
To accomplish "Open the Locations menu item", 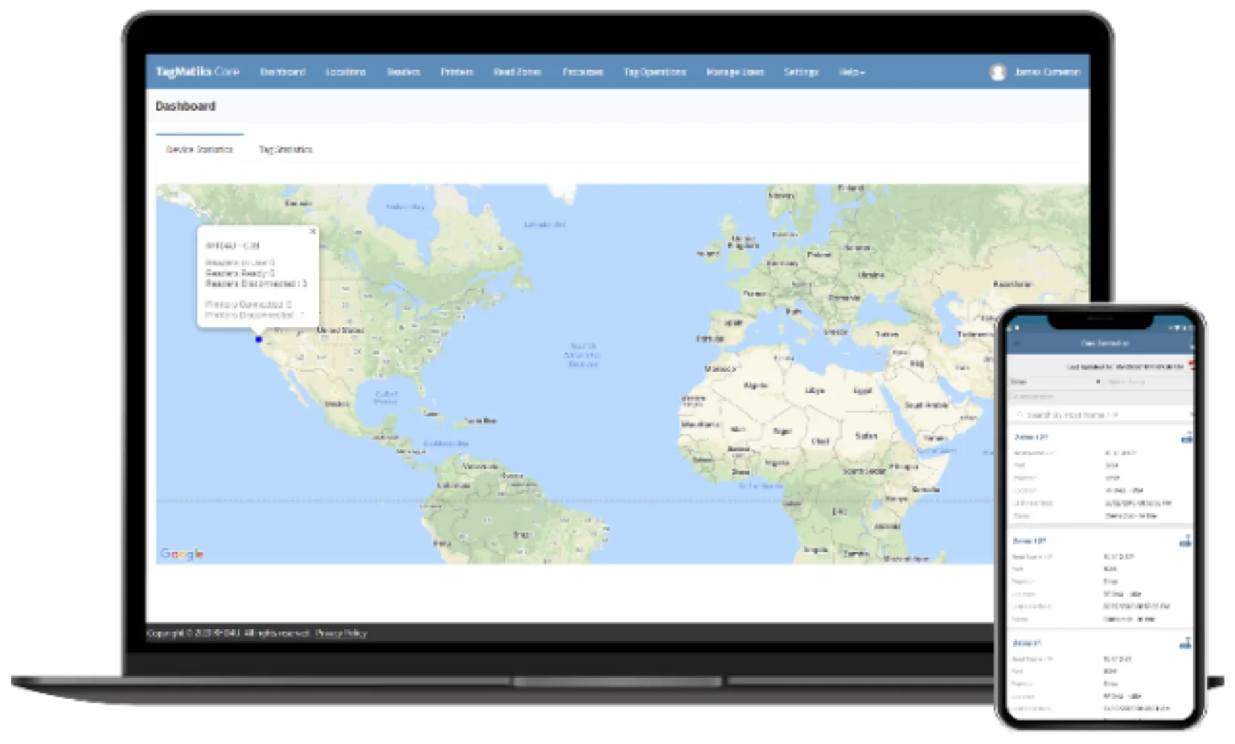I will click(x=346, y=72).
